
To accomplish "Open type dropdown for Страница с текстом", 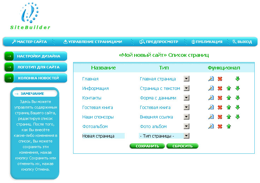I will click(187, 88).
